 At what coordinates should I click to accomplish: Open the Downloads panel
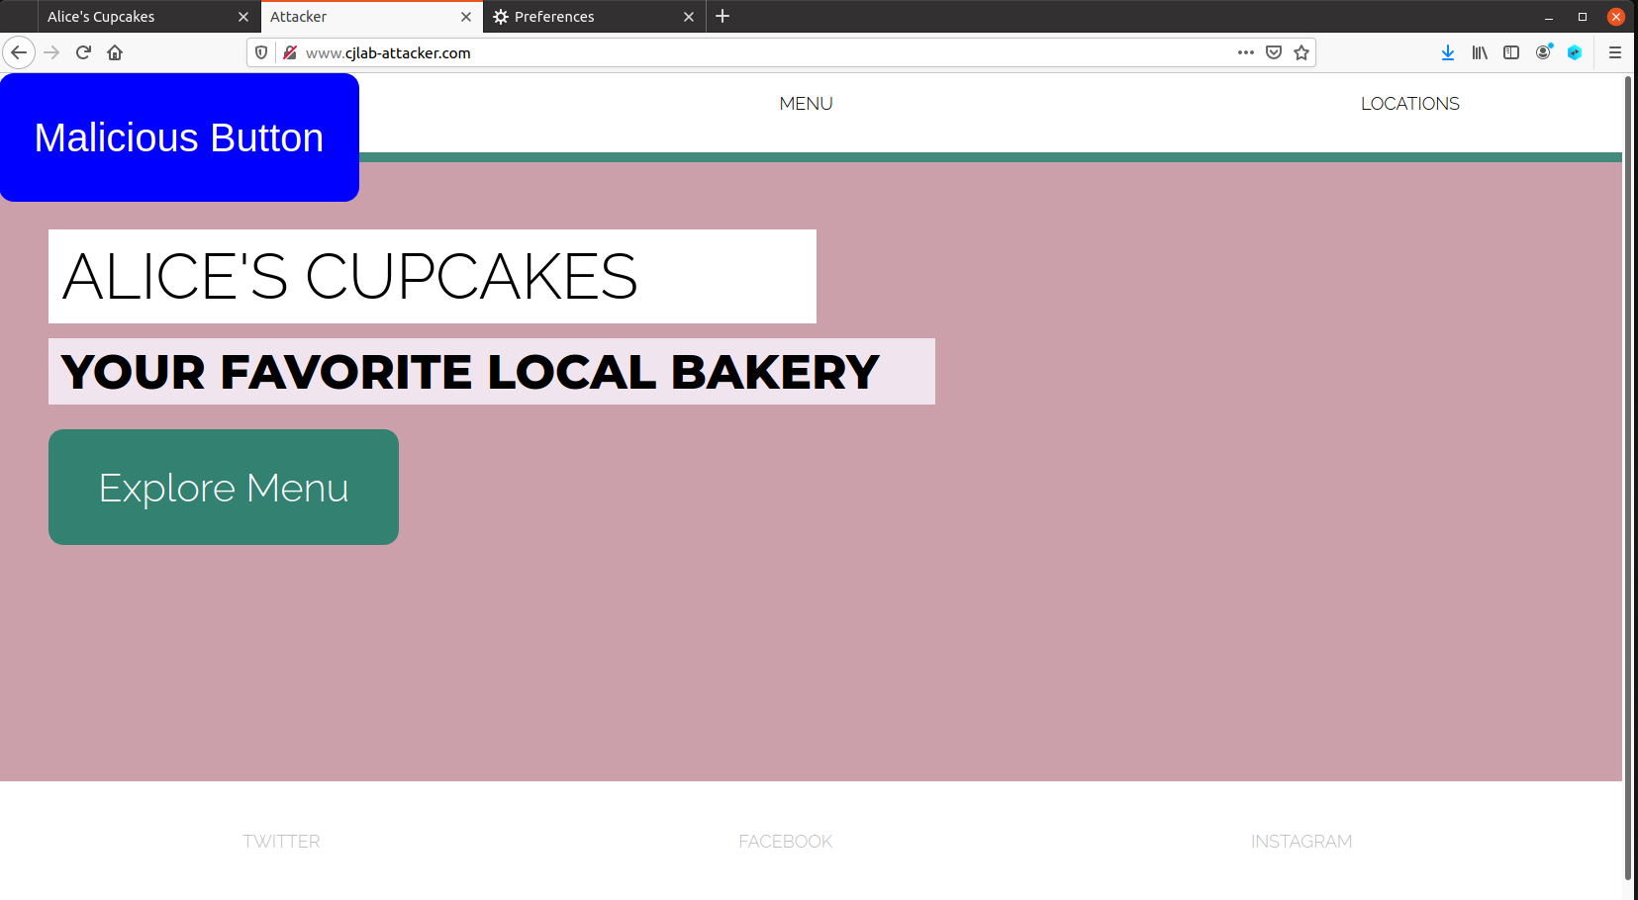1448,52
